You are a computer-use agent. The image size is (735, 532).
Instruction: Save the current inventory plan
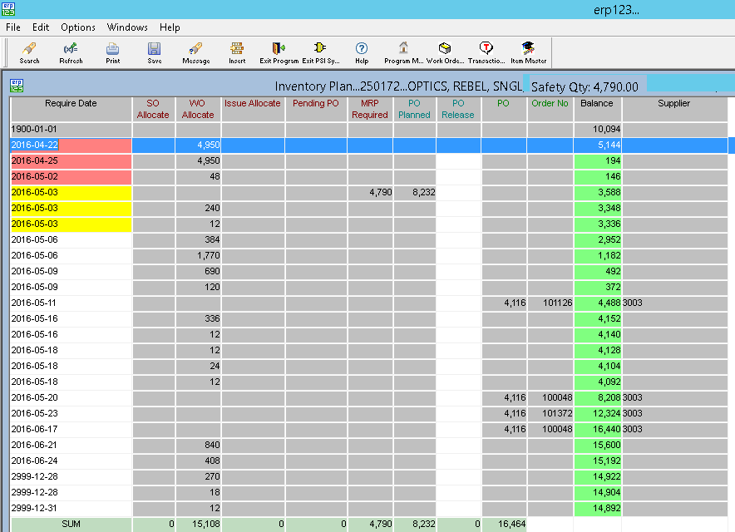coord(154,52)
